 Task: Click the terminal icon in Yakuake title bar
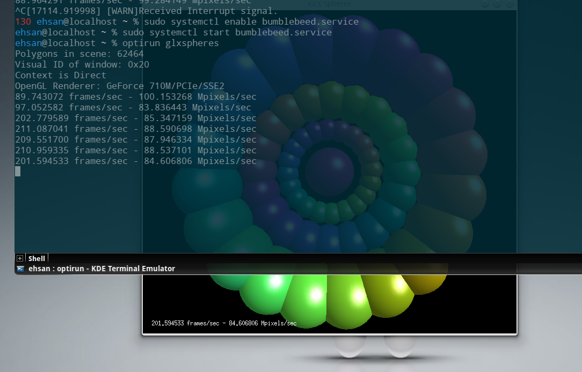pos(20,269)
